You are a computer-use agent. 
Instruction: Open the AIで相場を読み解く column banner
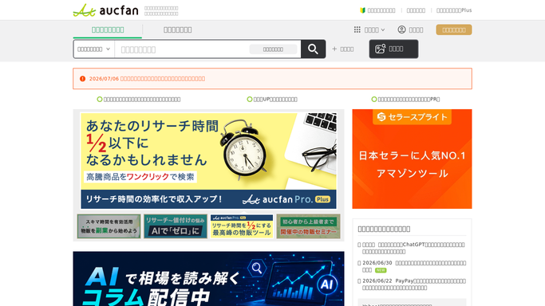pos(208,279)
